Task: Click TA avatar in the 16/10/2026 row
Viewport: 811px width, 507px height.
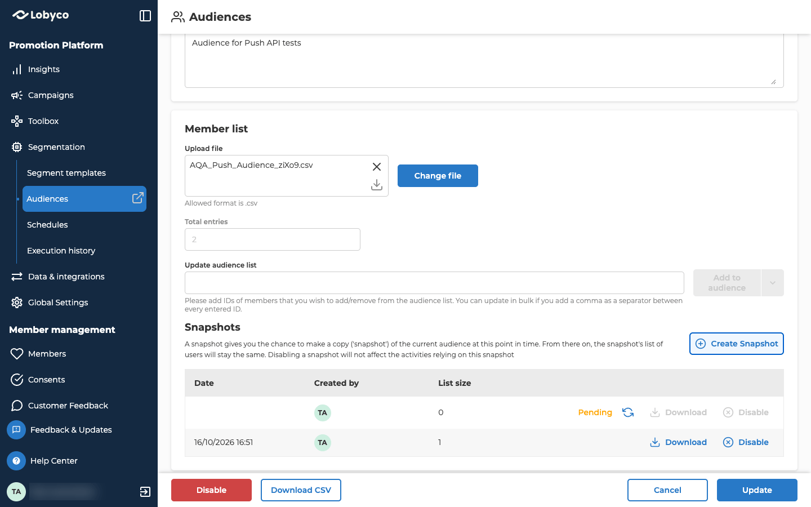Action: tap(322, 442)
